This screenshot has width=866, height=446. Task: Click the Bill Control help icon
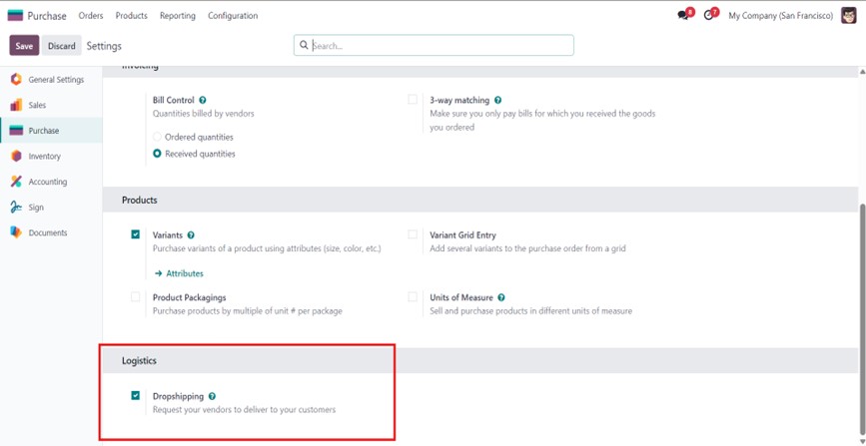click(x=203, y=101)
